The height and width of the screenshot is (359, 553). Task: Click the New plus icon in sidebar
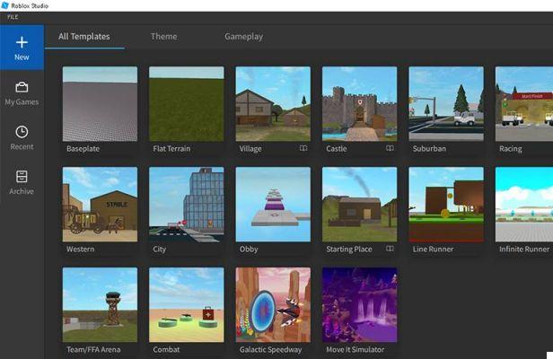click(x=22, y=42)
